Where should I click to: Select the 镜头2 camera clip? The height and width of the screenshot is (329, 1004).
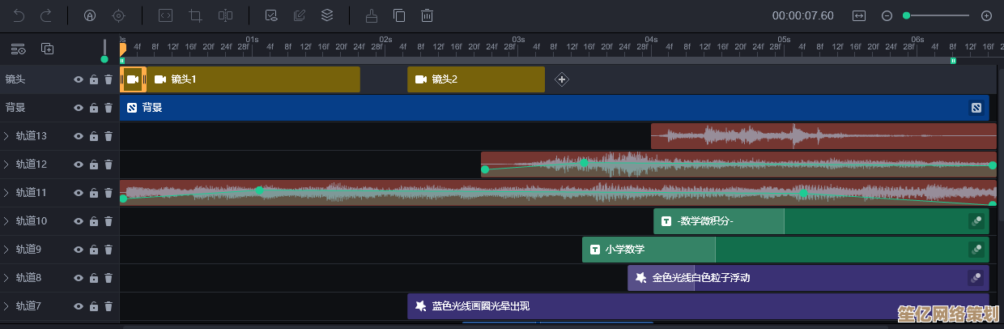coord(475,79)
